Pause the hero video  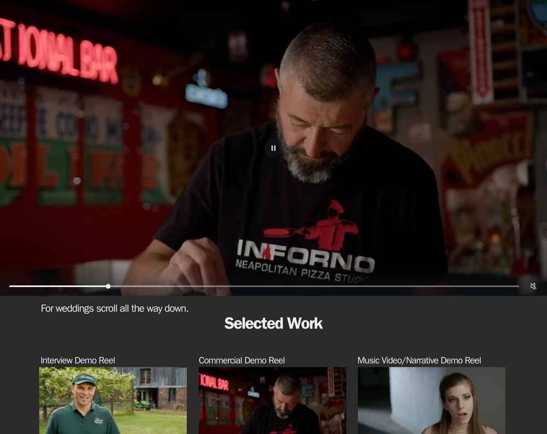(273, 148)
